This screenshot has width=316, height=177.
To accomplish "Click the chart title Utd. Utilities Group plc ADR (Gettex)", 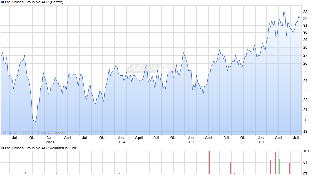I will click(34, 2).
